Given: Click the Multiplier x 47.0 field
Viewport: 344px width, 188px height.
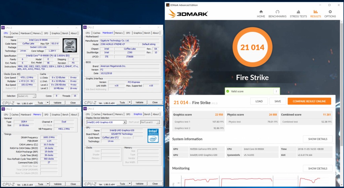Looking at the screenshot, I should point(28,81).
